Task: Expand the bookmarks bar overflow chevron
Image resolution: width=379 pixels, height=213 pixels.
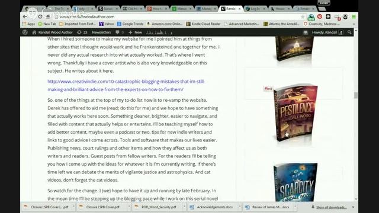Action: 354,24
